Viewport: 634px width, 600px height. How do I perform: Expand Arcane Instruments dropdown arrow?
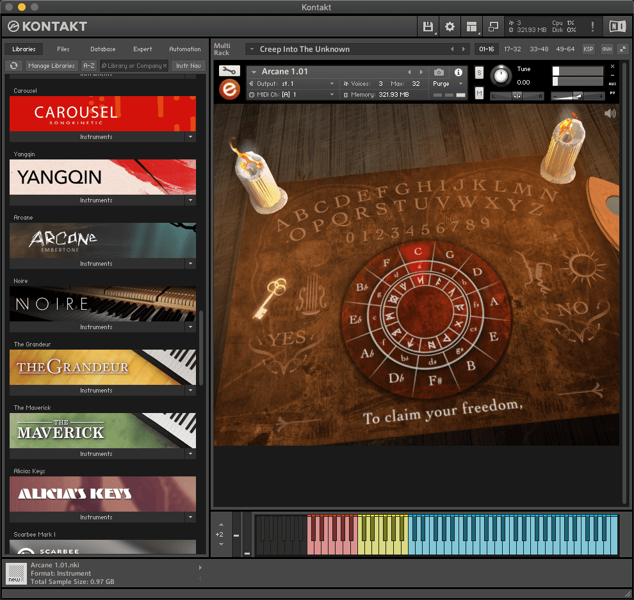click(190, 264)
